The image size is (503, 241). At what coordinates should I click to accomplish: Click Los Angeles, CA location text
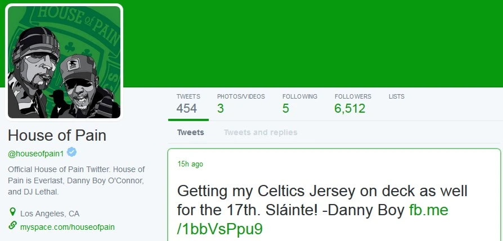tap(50, 214)
